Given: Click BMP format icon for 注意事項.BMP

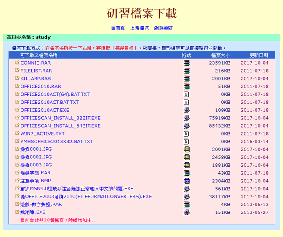Looking at the screenshot, I should (x=187, y=181).
